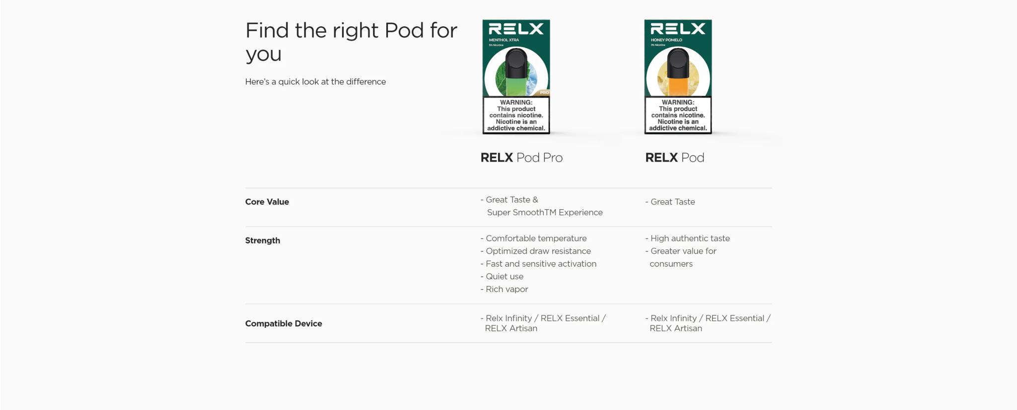Click the Menthol Xtra pod illustration
The height and width of the screenshot is (410, 1017).
tap(516, 72)
